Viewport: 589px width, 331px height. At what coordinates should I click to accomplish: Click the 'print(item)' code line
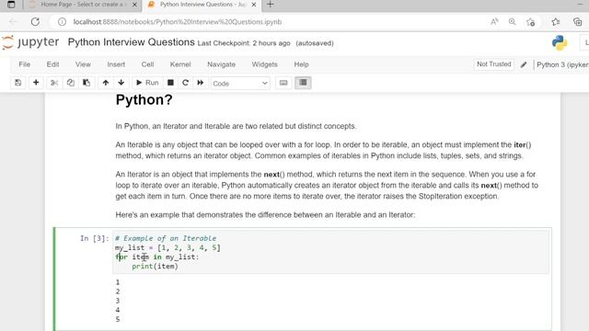tap(155, 266)
